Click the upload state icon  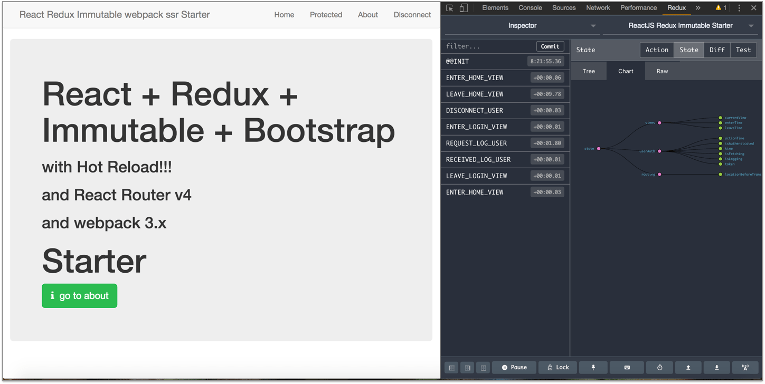(x=688, y=368)
